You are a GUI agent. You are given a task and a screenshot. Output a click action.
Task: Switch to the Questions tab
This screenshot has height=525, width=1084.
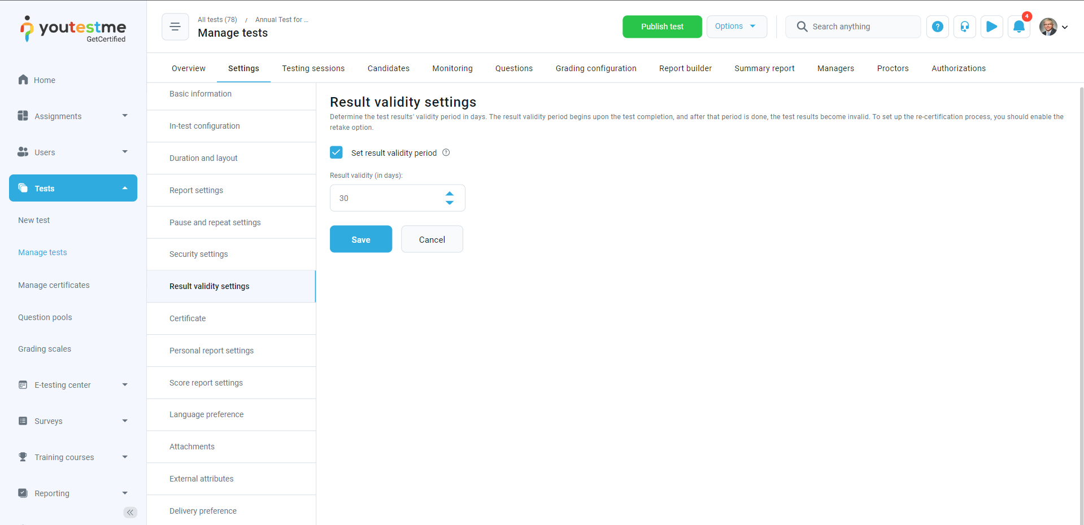pos(513,68)
